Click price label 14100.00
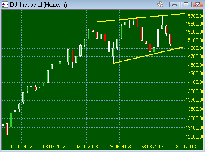Screen dimensions: 205x152 point(195,82)
